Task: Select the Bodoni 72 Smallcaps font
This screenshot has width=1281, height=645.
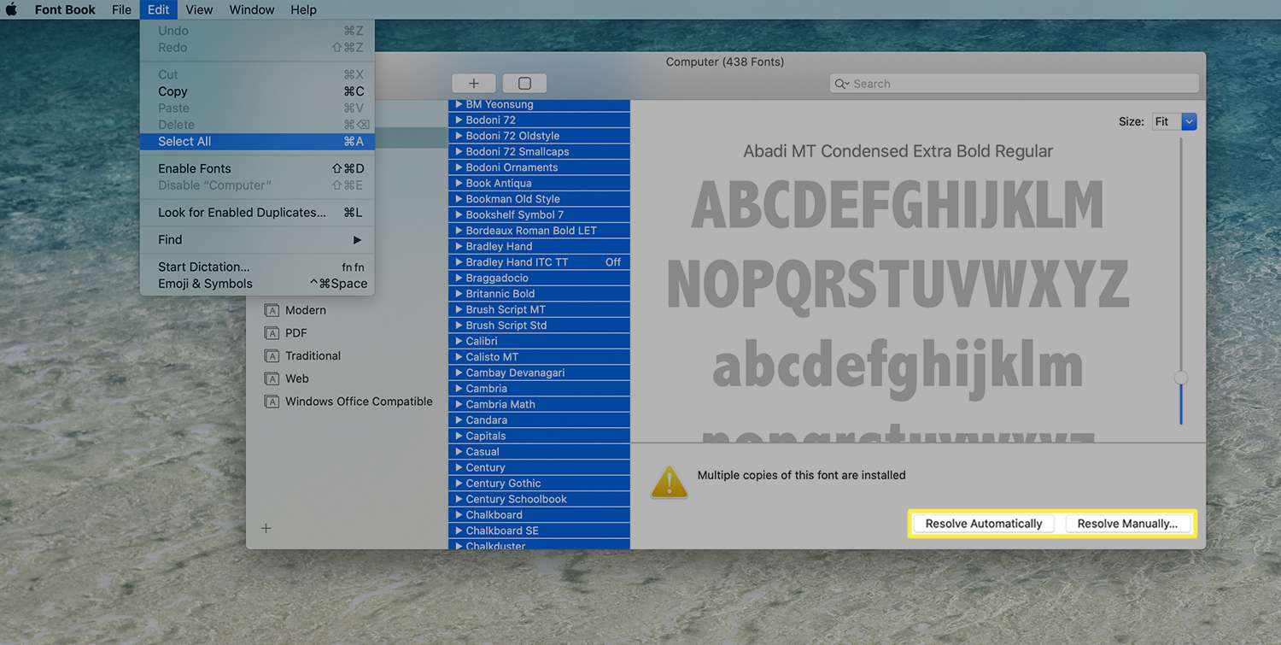Action: coord(539,152)
